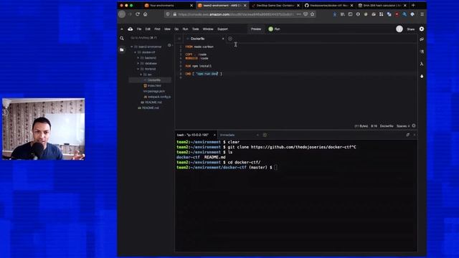Expand the src folder under frontend
The height and width of the screenshot is (258, 459).
(x=141, y=75)
